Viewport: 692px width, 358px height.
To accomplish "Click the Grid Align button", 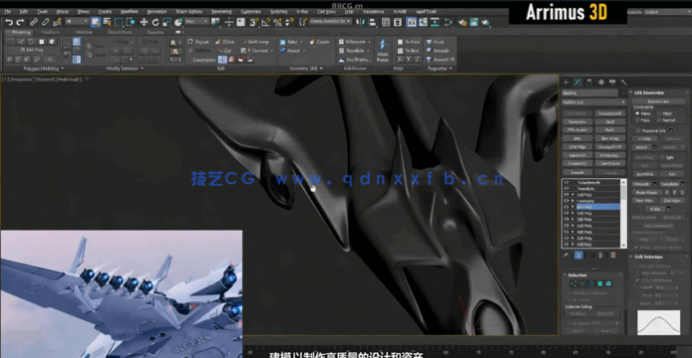I will pyautogui.click(x=671, y=200).
